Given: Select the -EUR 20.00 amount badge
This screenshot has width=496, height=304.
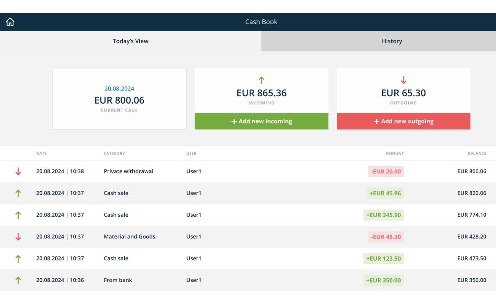Looking at the screenshot, I should tap(385, 171).
